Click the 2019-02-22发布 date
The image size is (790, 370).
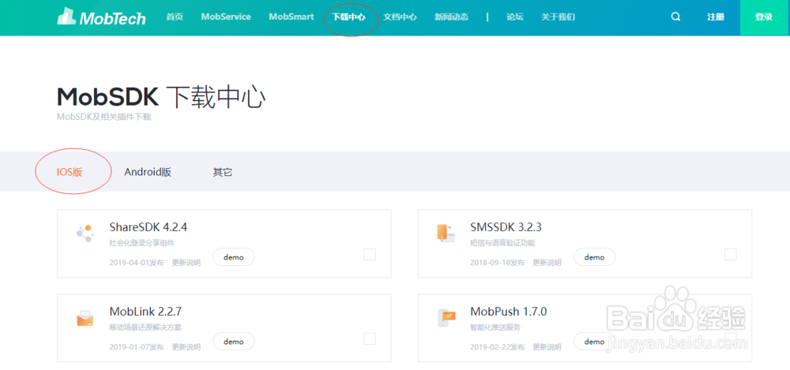[497, 347]
